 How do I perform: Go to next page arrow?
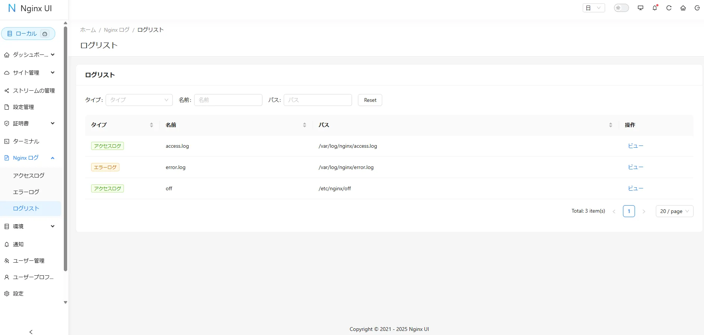[x=644, y=211]
